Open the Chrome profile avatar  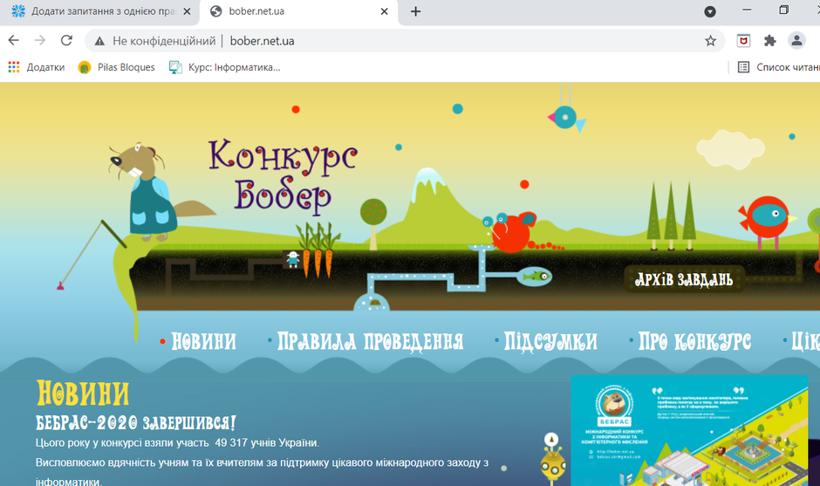pyautogui.click(x=796, y=41)
